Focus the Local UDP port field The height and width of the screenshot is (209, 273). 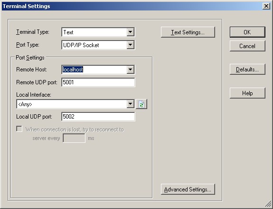tap(98, 117)
